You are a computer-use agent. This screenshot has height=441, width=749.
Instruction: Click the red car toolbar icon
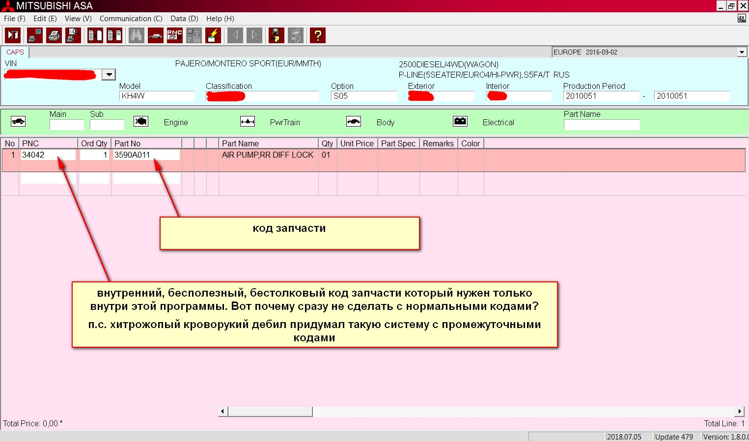[156, 35]
